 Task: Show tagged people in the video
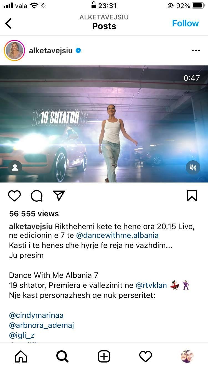point(15,168)
